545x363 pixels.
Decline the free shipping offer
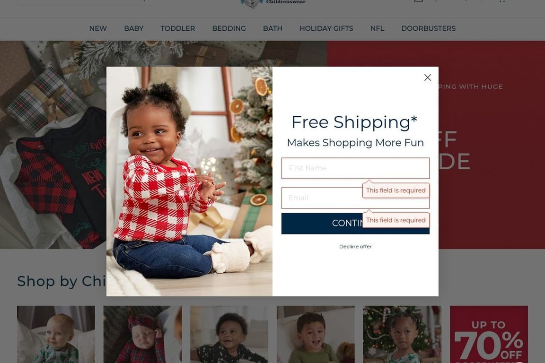click(355, 247)
